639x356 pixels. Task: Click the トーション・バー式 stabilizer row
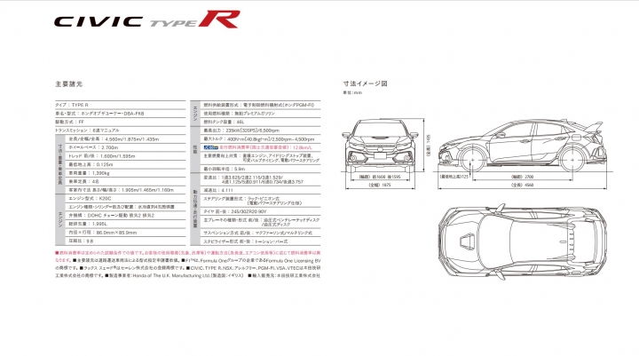click(261, 241)
